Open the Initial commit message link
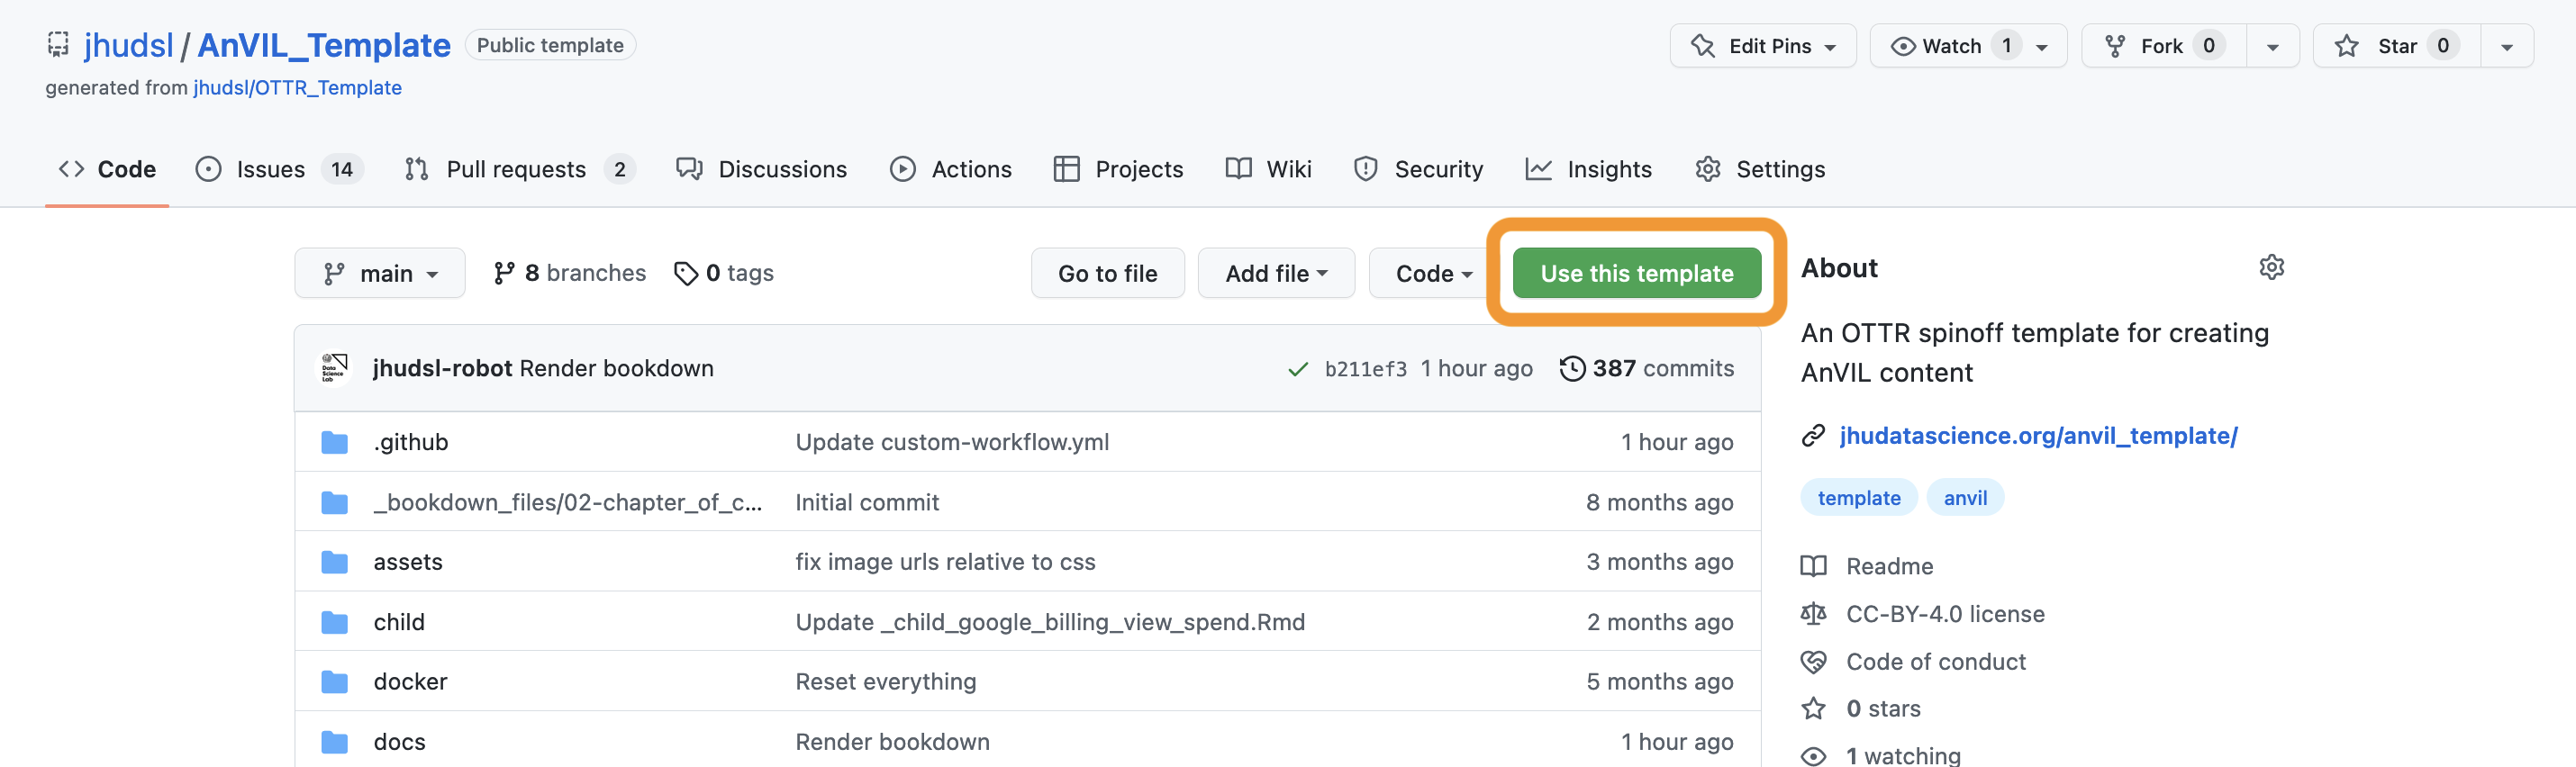2576x767 pixels. 867,502
